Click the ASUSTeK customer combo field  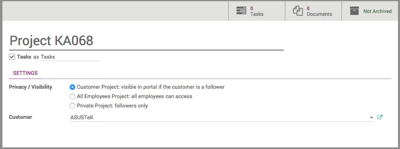[x=221, y=118]
